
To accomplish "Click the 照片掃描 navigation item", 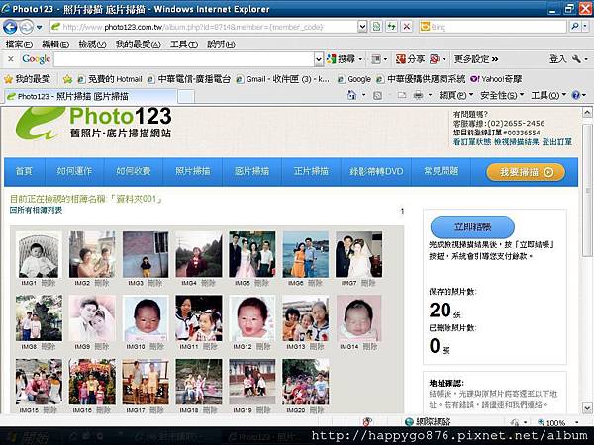I will click(192, 171).
